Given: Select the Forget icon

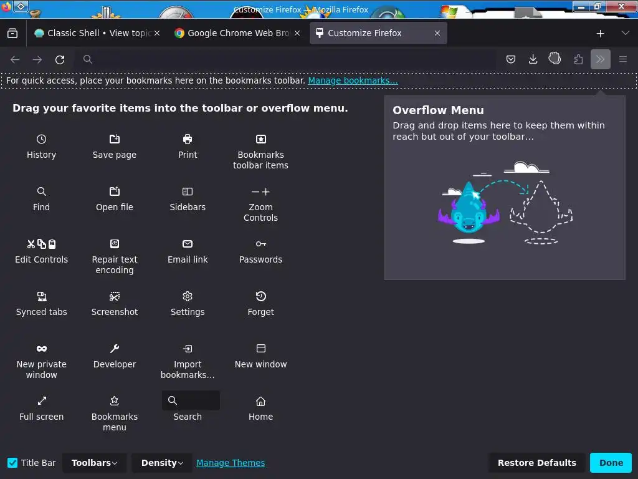Looking at the screenshot, I should point(261,296).
